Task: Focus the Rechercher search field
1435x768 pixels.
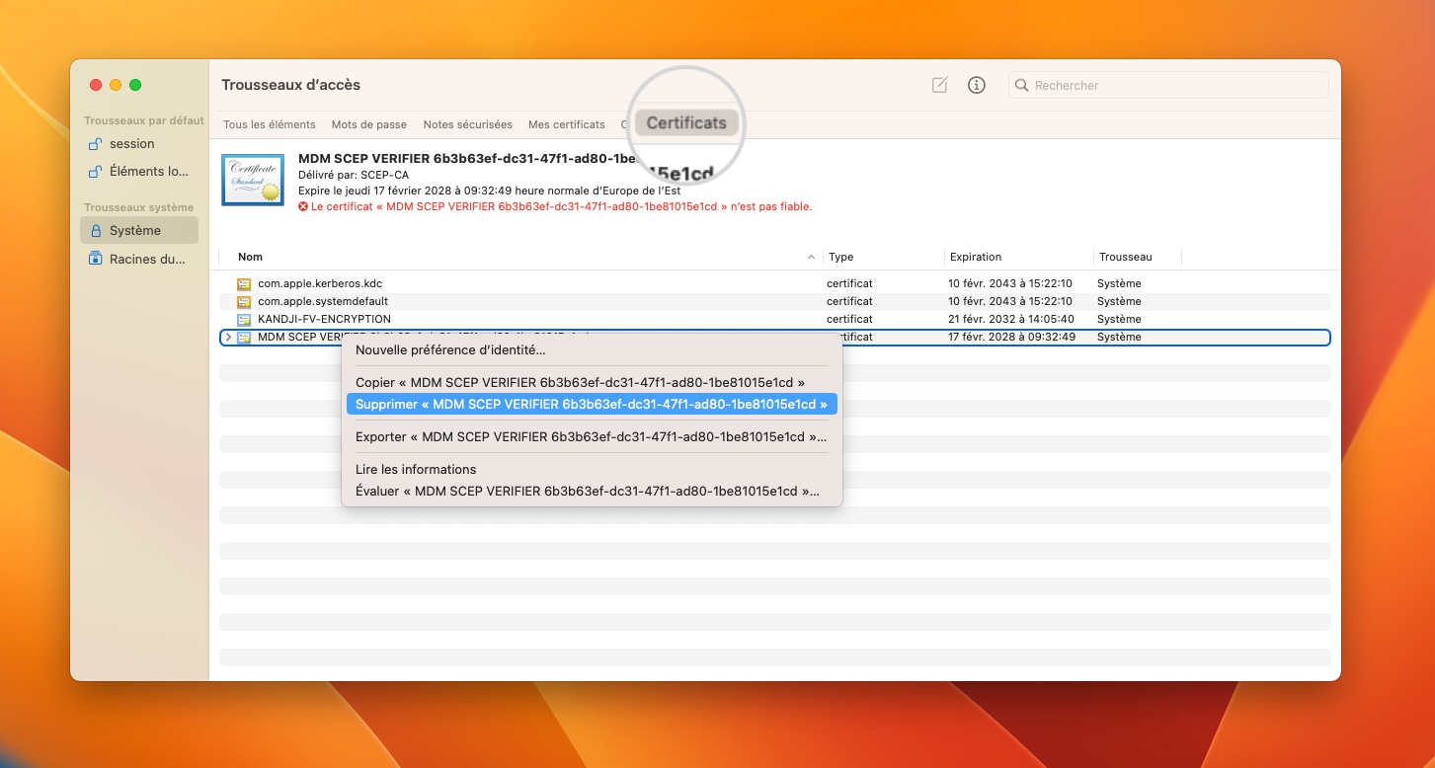Action: tap(1168, 86)
